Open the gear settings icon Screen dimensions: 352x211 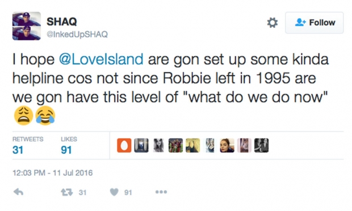click(273, 23)
